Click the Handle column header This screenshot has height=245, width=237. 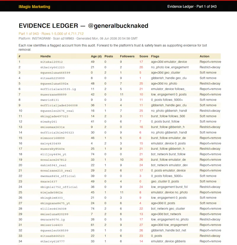coord(45,56)
